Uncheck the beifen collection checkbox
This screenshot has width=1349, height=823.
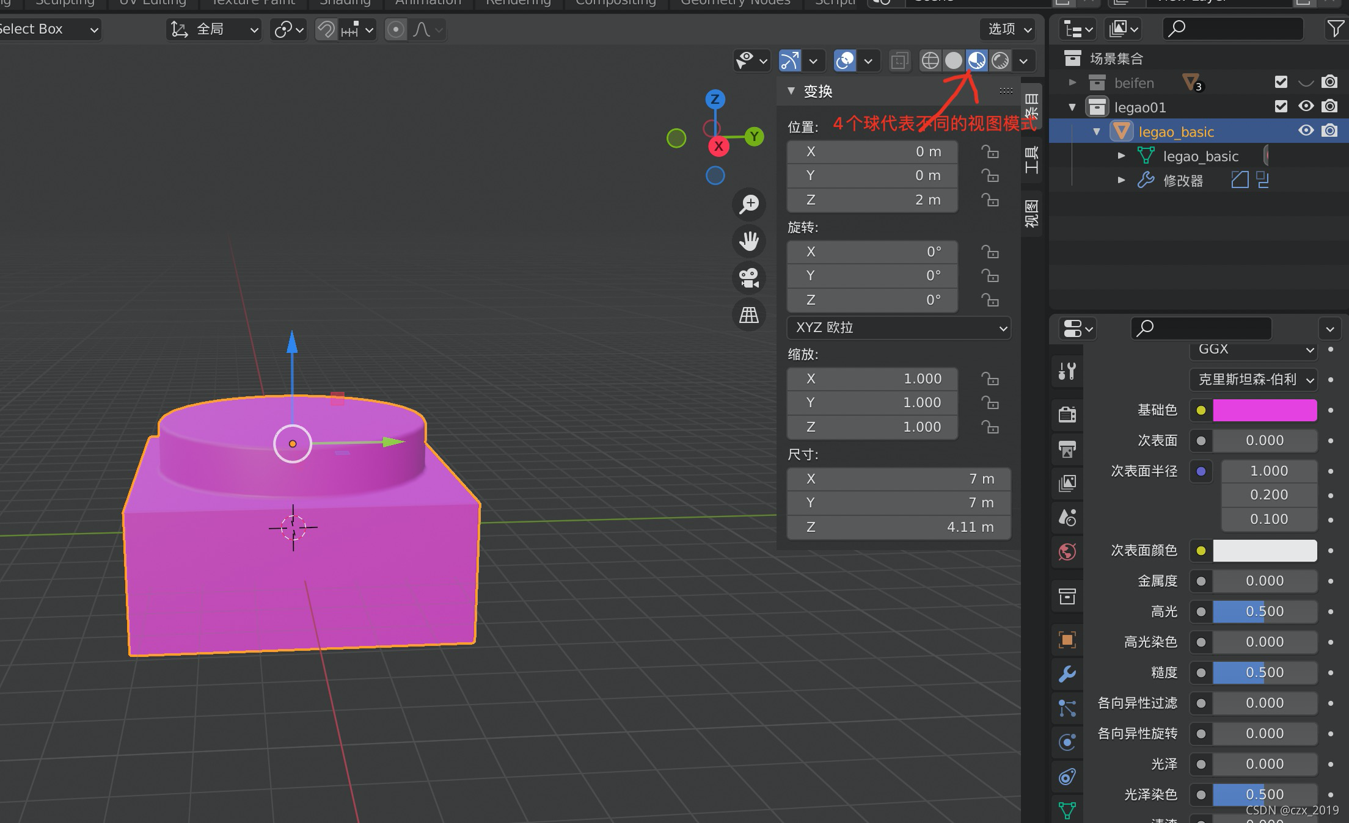(x=1281, y=82)
